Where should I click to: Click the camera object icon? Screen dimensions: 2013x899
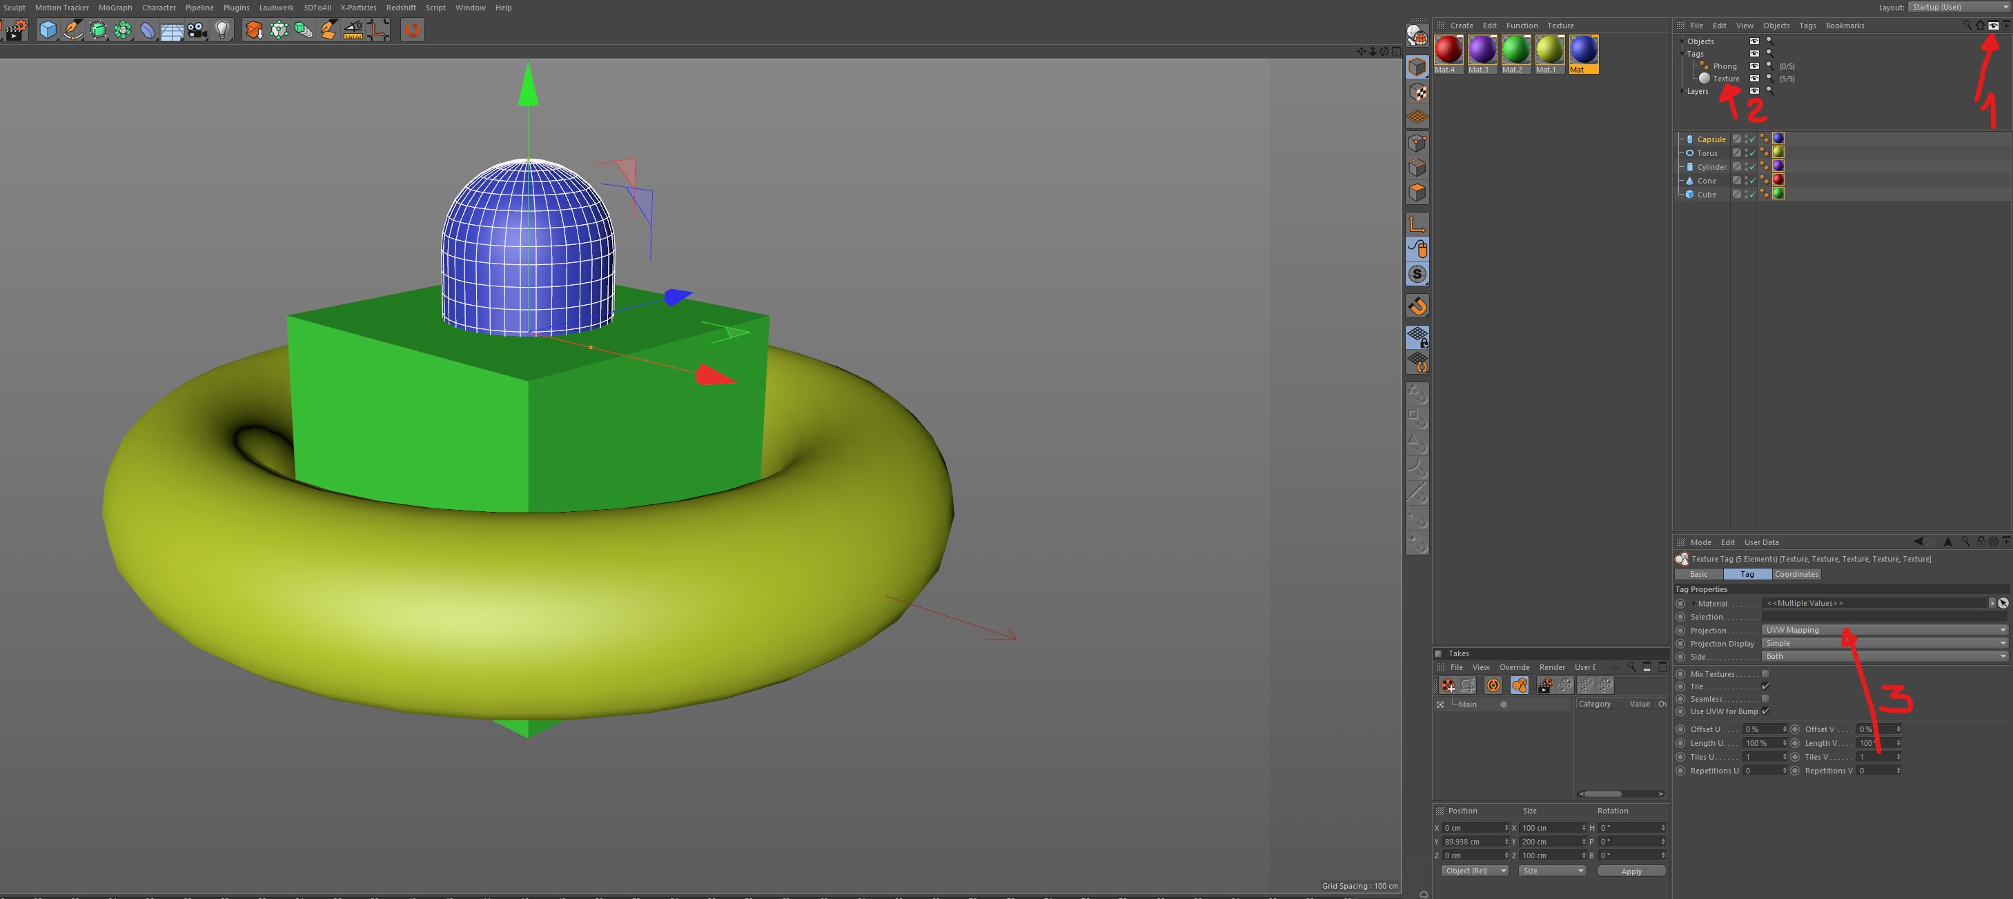click(x=197, y=30)
